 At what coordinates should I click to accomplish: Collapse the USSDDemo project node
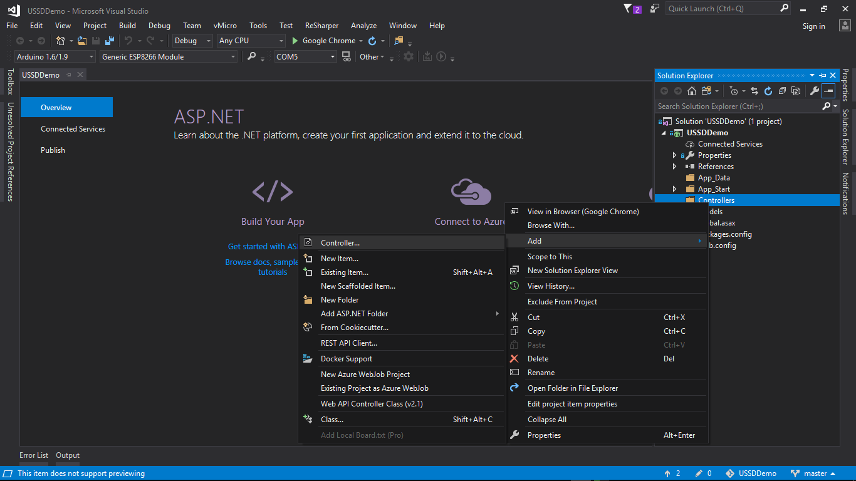click(x=663, y=133)
